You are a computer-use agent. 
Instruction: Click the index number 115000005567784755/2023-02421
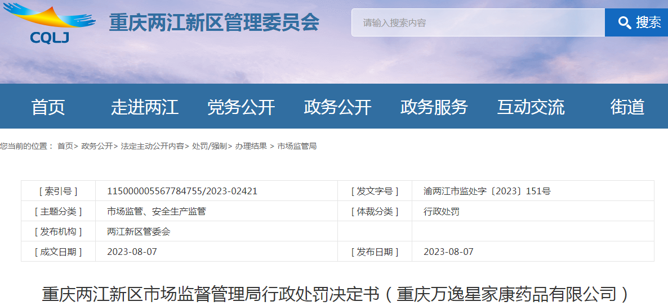[x=182, y=191]
